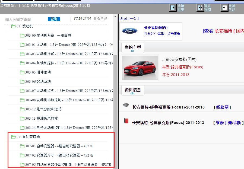The width and height of the screenshot is (244, 169).
Task: Open the 全屏内容 link text
Action: [232, 8]
